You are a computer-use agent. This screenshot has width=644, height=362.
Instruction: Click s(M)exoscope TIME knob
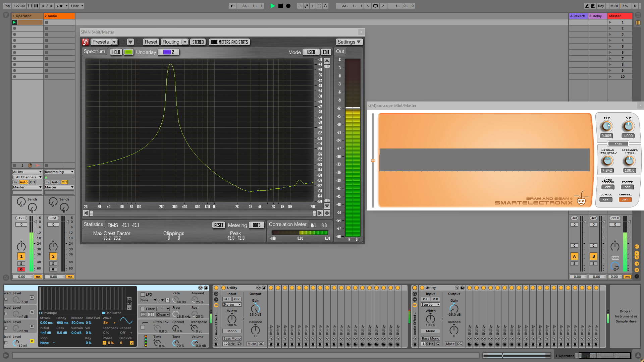(606, 126)
